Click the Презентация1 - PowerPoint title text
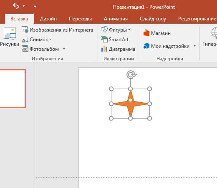The height and width of the screenshot is (188, 217). (144, 7)
